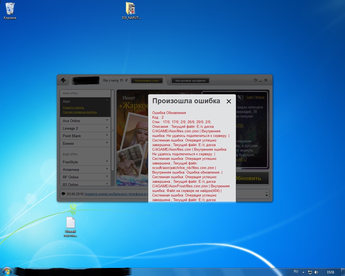The width and height of the screenshot is (345, 276).
Task: Click the phone number notice link dated 03.06.2010
Action: [x=116, y=194]
